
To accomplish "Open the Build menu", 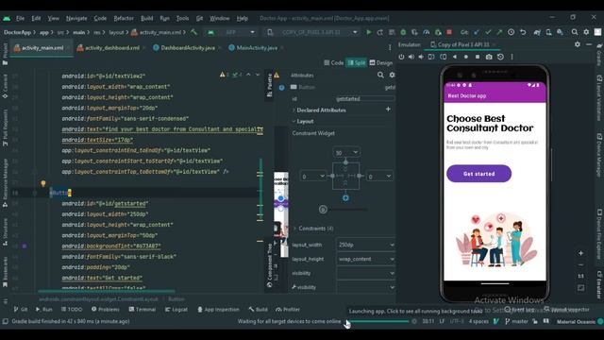I will [x=147, y=18].
